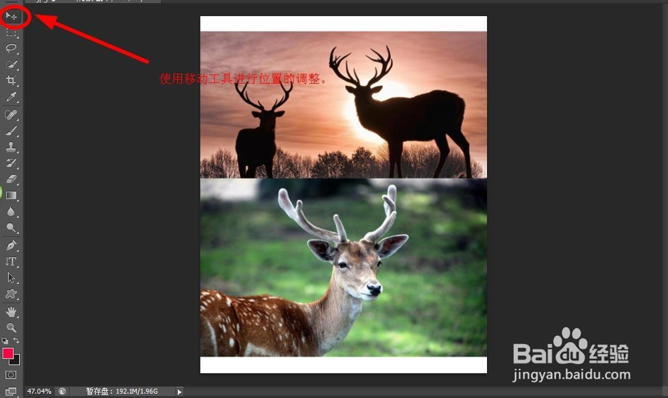Select the Hand tool
The width and height of the screenshot is (668, 398).
(11, 312)
